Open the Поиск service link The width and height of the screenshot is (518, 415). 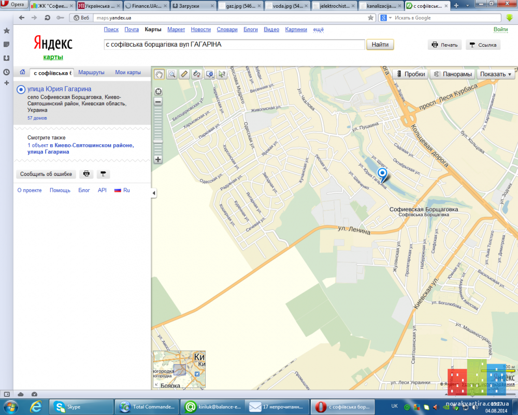[111, 30]
